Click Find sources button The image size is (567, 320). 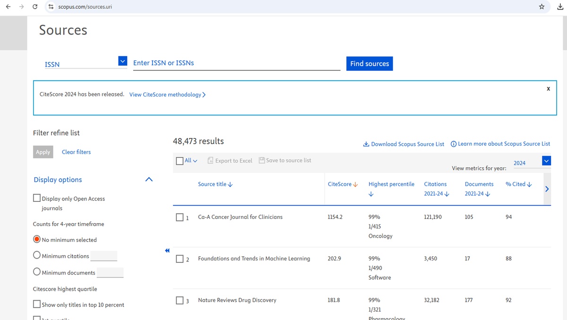point(369,63)
